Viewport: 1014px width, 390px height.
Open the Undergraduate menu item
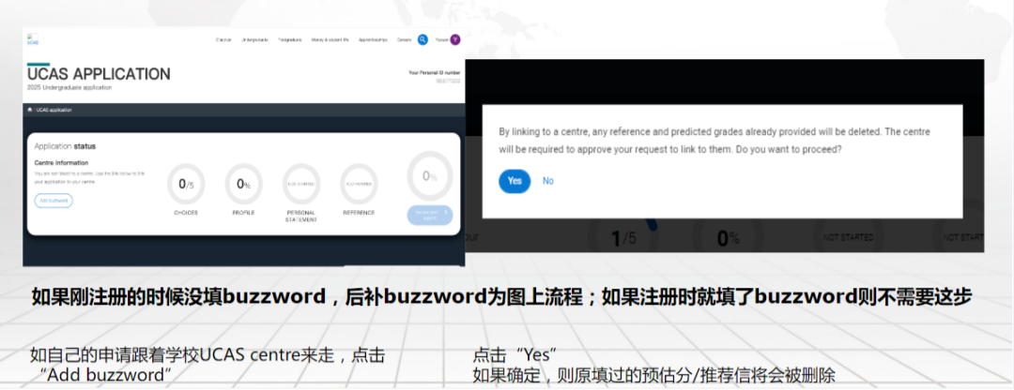tap(254, 40)
